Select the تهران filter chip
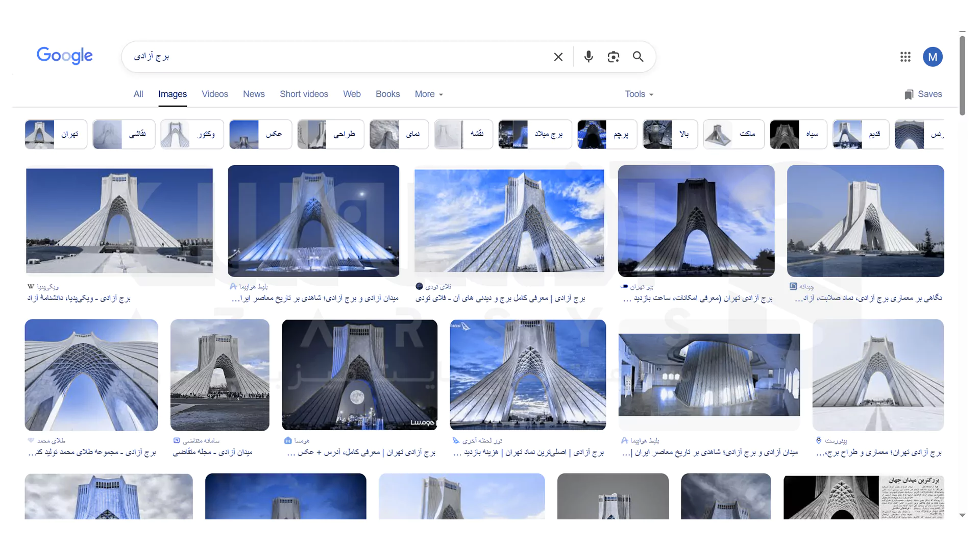This screenshot has height=551, width=980. click(x=56, y=134)
